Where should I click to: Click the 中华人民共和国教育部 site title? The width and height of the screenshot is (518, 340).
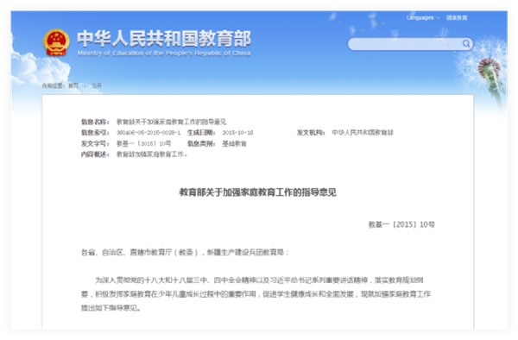pyautogui.click(x=164, y=39)
